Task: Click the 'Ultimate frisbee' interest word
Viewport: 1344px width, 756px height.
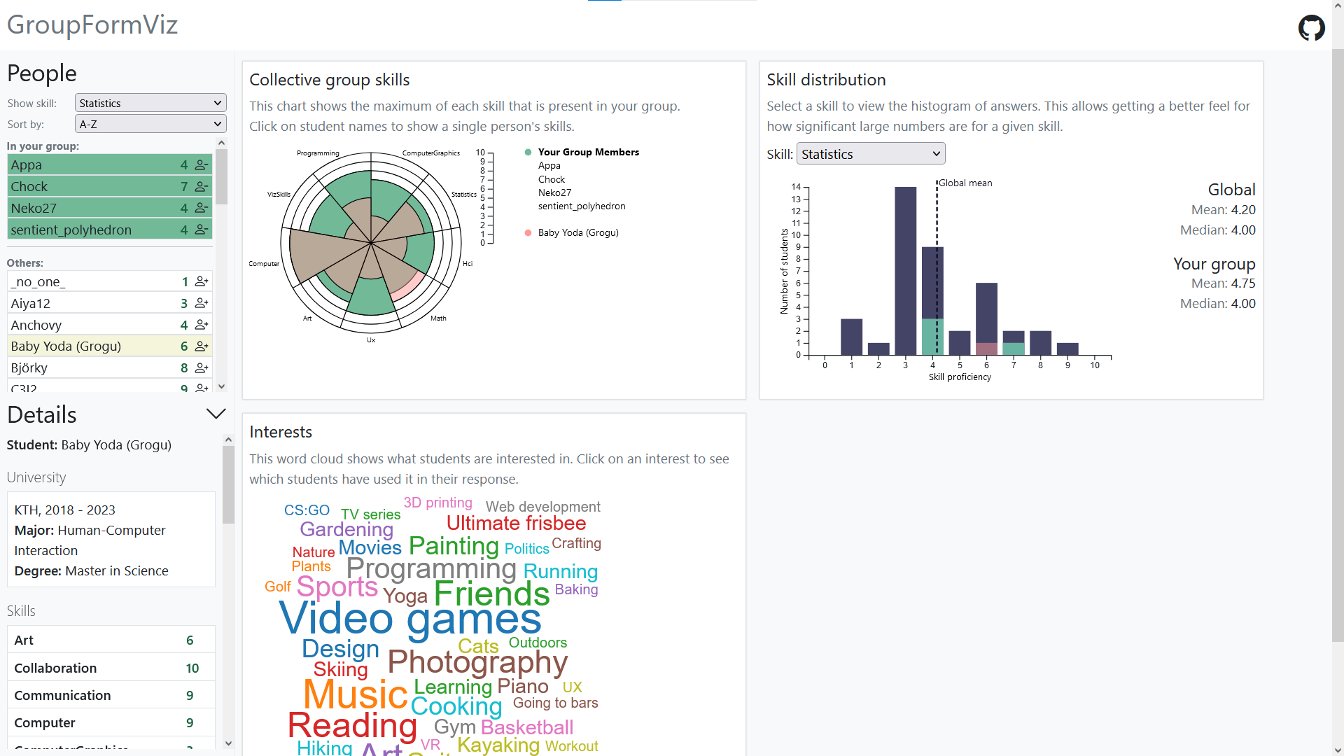Action: (x=517, y=524)
